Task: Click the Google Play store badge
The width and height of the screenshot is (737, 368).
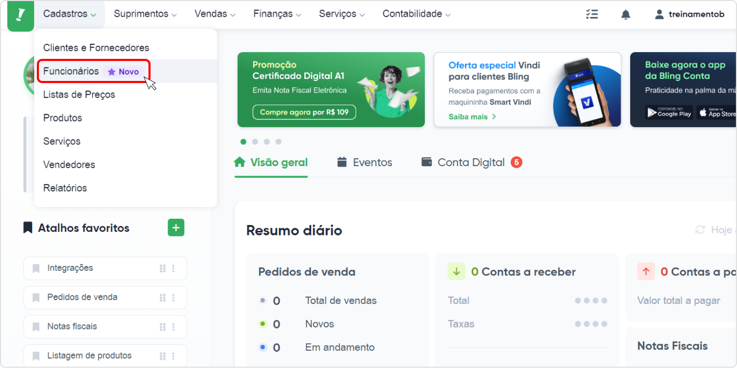Action: (669, 112)
